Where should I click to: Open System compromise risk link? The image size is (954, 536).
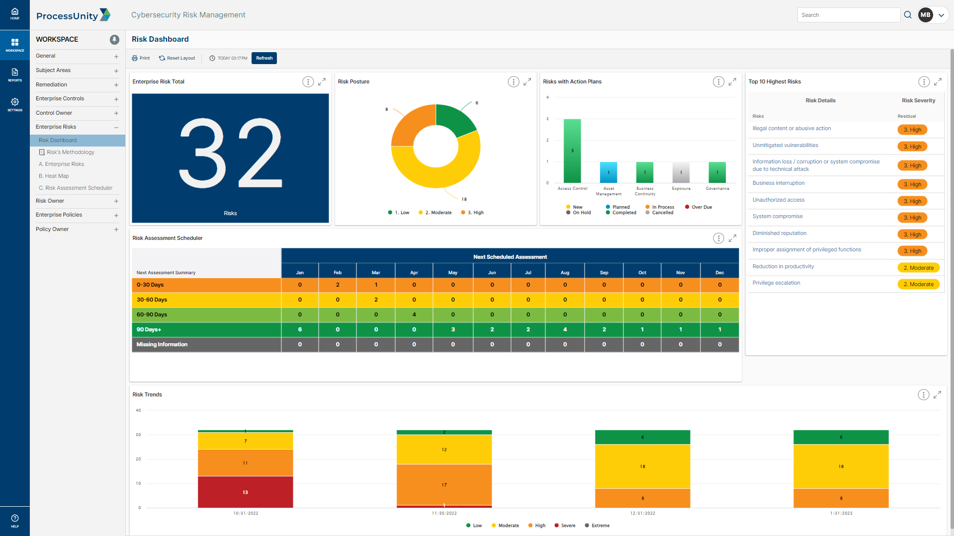pyautogui.click(x=777, y=217)
